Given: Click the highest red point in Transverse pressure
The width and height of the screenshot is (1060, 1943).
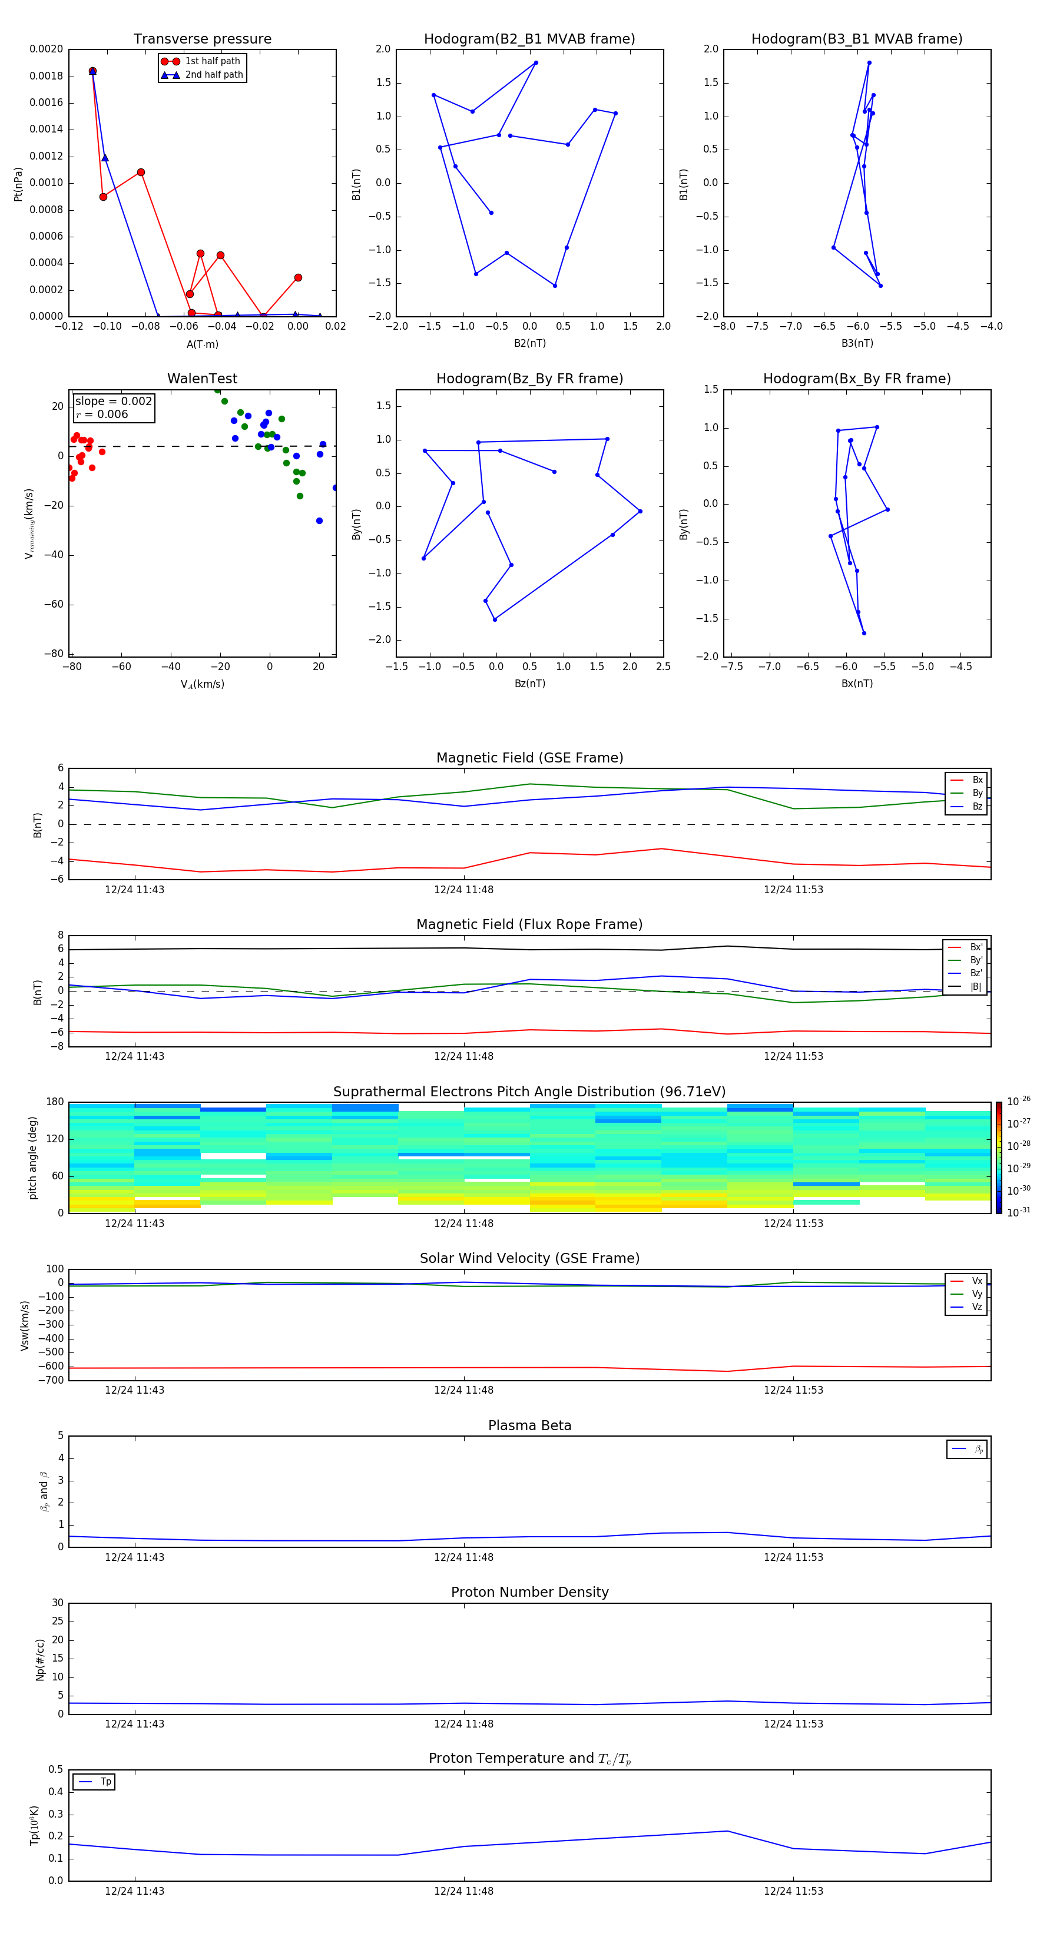Looking at the screenshot, I should pyautogui.click(x=92, y=71).
